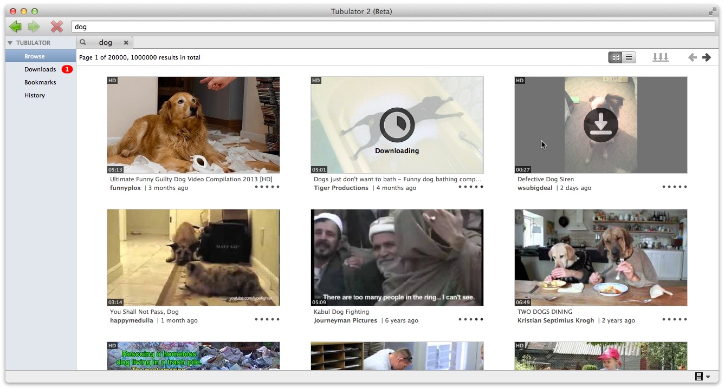The image size is (724, 388).
Task: Open the Kabul Dog Fighting thumbnail
Action: click(397, 258)
